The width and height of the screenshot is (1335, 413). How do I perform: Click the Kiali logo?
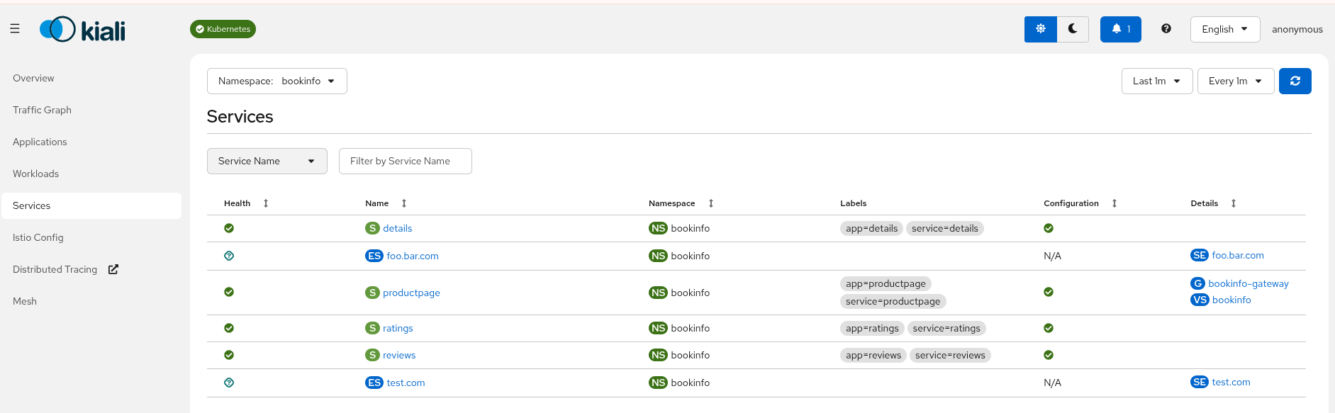82,30
